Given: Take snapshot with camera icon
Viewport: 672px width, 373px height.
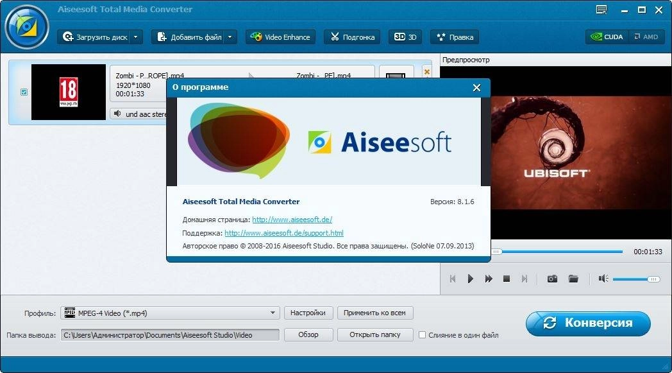Looking at the screenshot, I should tap(552, 279).
